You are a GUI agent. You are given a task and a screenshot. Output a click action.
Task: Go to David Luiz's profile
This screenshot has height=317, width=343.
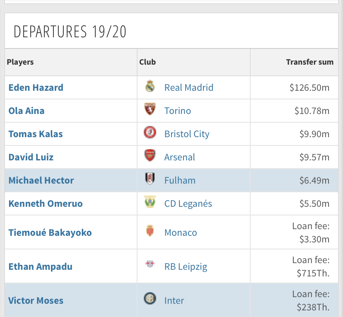click(31, 157)
